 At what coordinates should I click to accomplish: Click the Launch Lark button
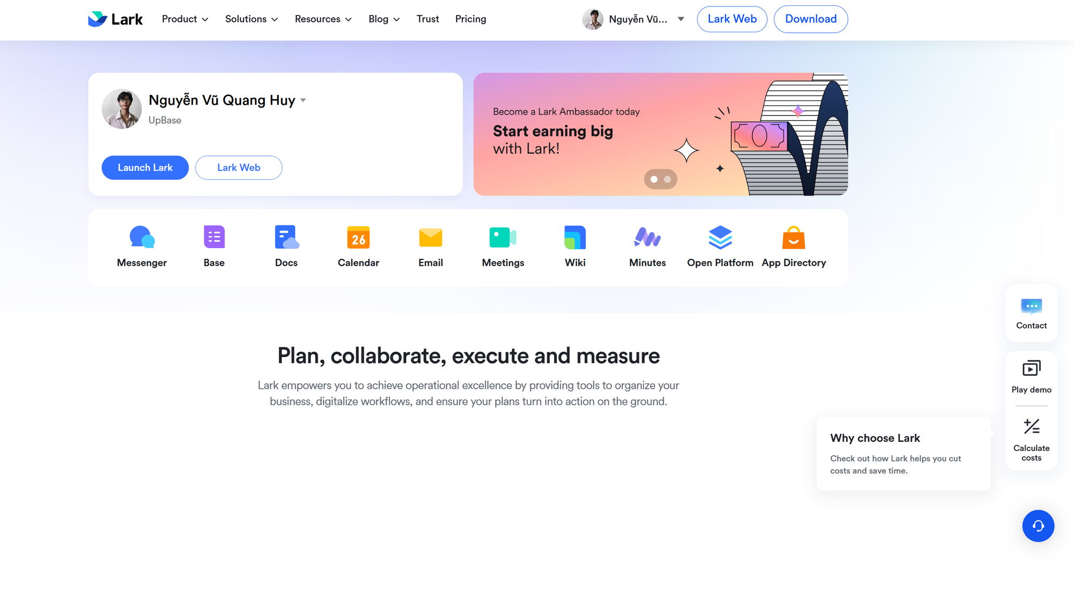point(144,168)
